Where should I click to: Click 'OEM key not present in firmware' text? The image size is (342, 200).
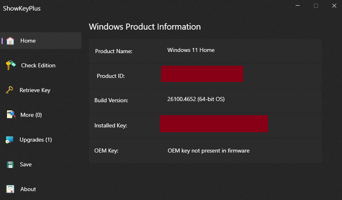pyautogui.click(x=209, y=151)
